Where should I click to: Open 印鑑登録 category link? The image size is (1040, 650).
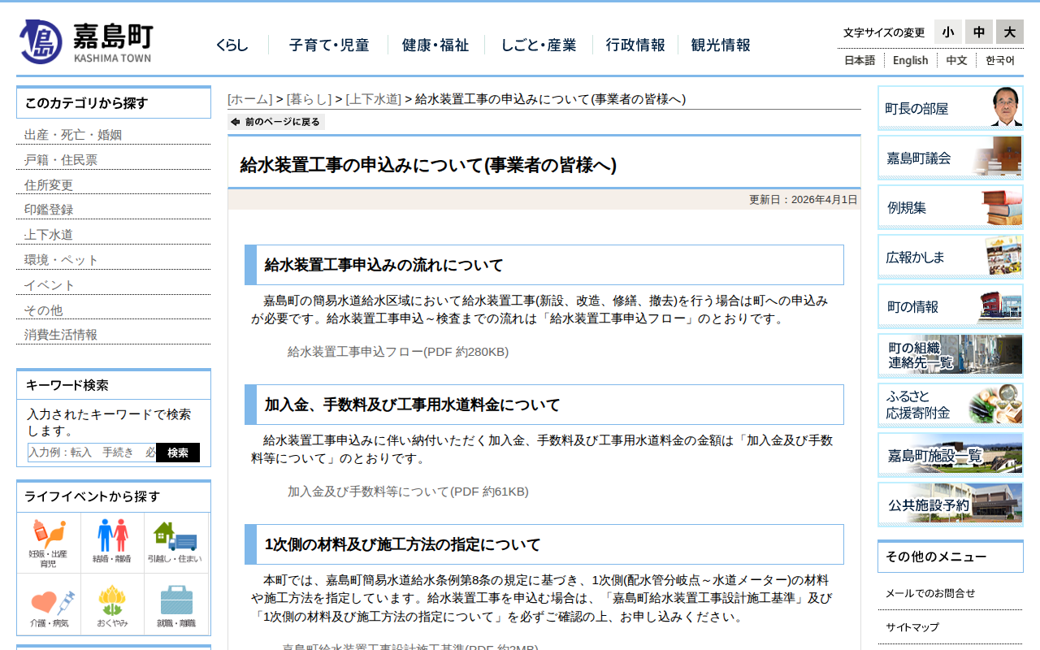(x=49, y=210)
